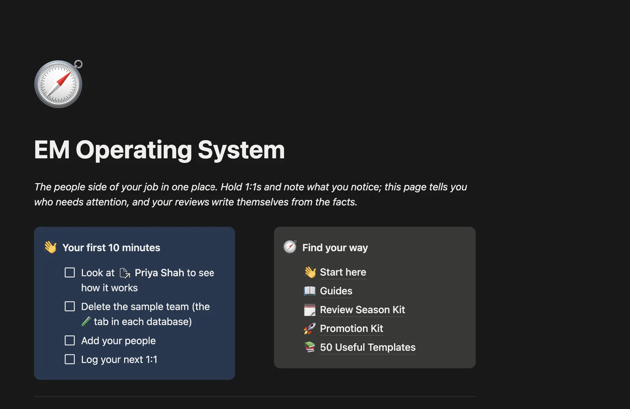Click the waving hand emoji beside Your first 10 minutes
The image size is (630, 409).
(x=50, y=247)
